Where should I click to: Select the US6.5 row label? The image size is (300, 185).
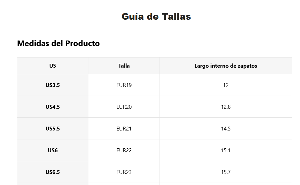coord(53,172)
